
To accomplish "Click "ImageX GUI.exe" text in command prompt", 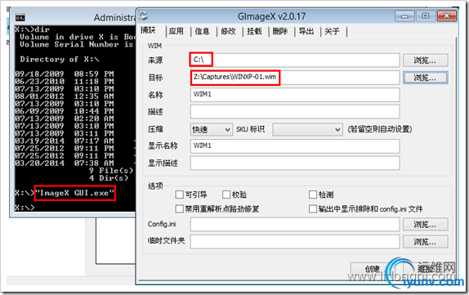I will (x=75, y=193).
